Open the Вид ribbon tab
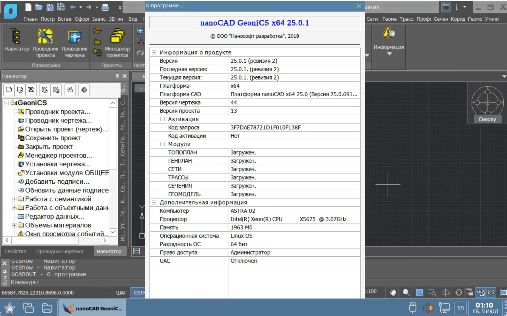 pyautogui.click(x=133, y=19)
